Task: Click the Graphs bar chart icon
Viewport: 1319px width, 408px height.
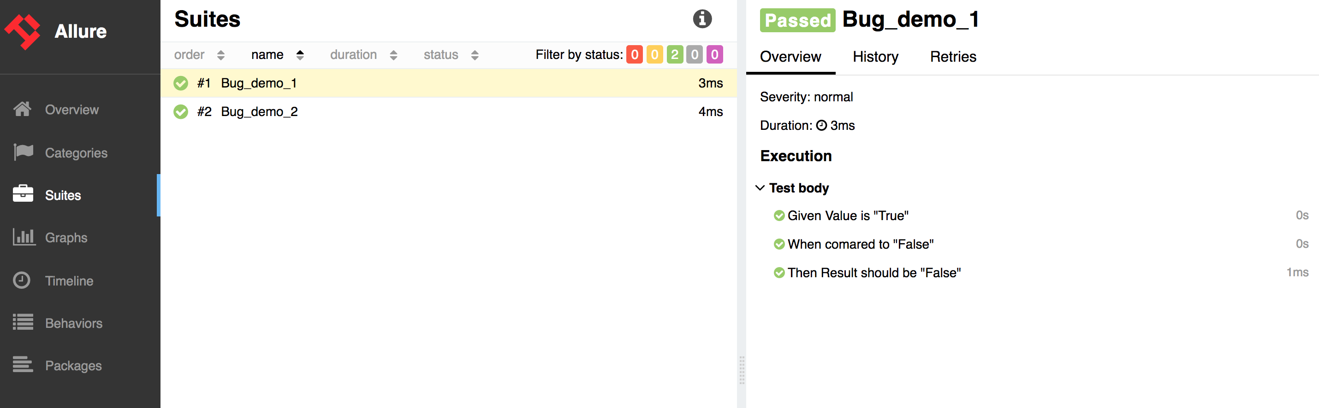Action: 24,237
